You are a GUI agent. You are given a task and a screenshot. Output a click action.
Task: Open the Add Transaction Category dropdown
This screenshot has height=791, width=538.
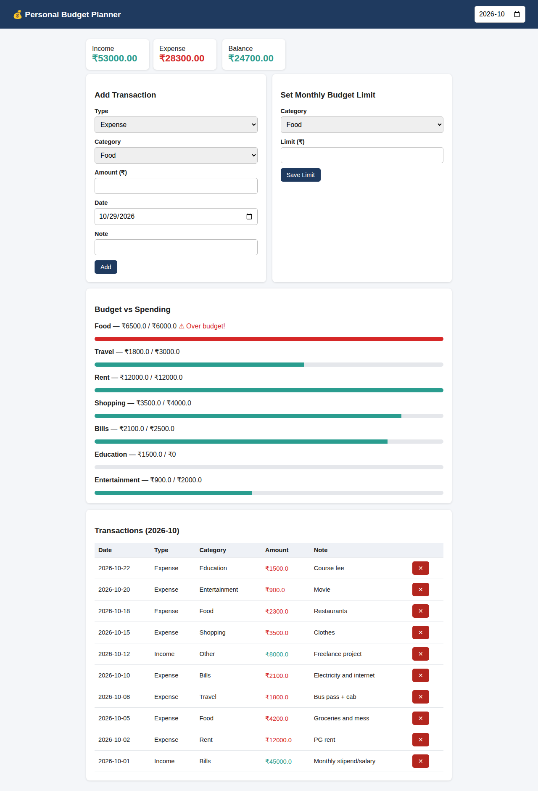[176, 156]
